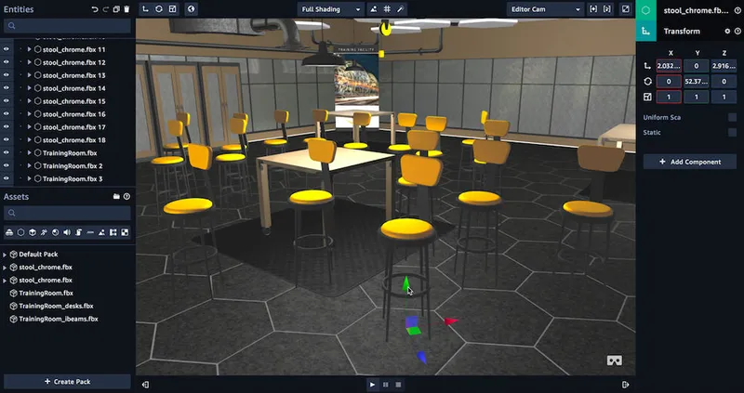Screen dimensions: 744x393
Task: Select the Rotate transform tool
Action: (x=159, y=9)
